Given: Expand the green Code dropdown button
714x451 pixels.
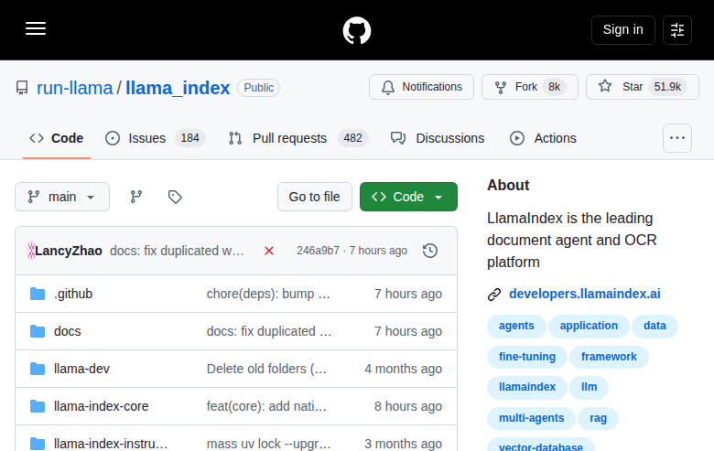Looking at the screenshot, I should point(408,197).
